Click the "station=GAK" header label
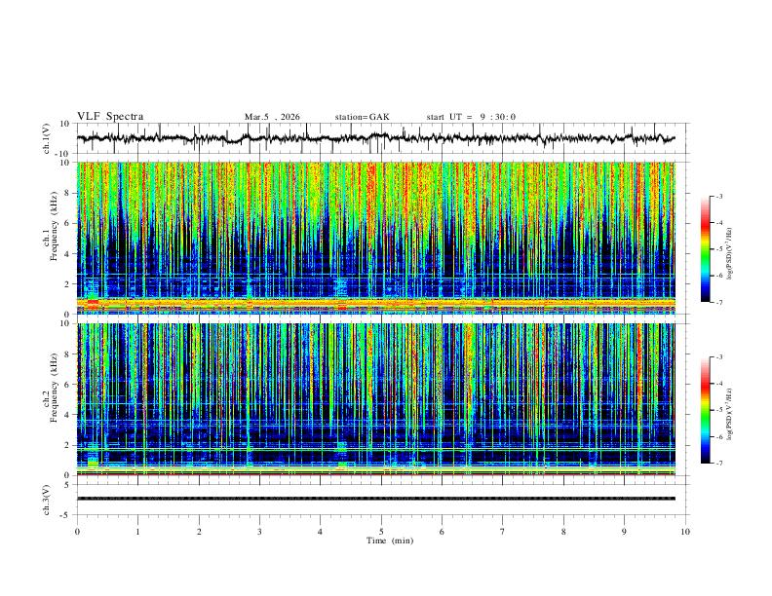The image size is (772, 596). pos(362,117)
